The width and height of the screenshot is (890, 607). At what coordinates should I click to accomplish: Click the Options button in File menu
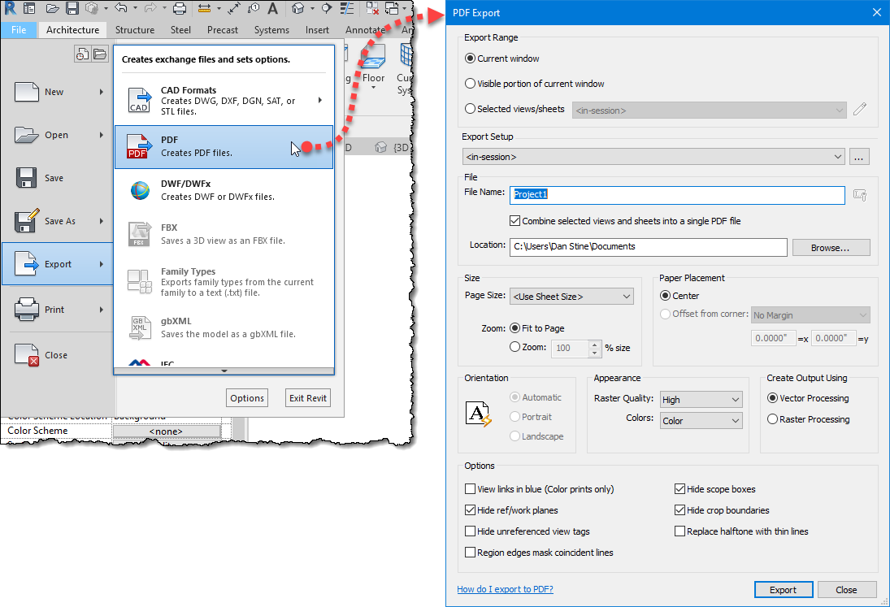[247, 398]
